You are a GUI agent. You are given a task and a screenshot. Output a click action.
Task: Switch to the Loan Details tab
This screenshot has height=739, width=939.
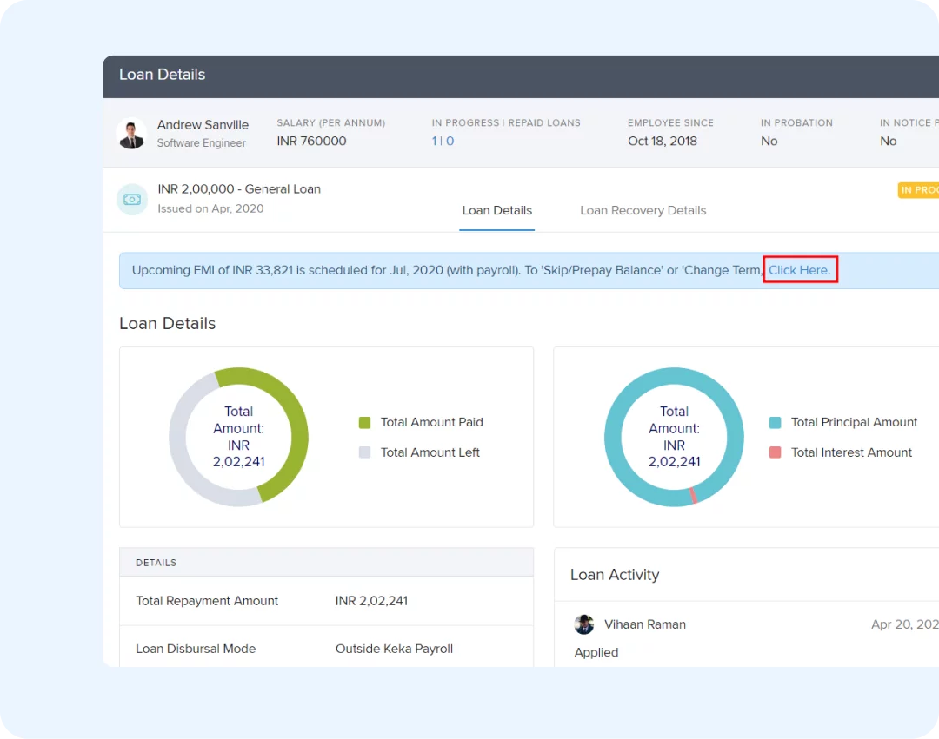click(x=497, y=210)
